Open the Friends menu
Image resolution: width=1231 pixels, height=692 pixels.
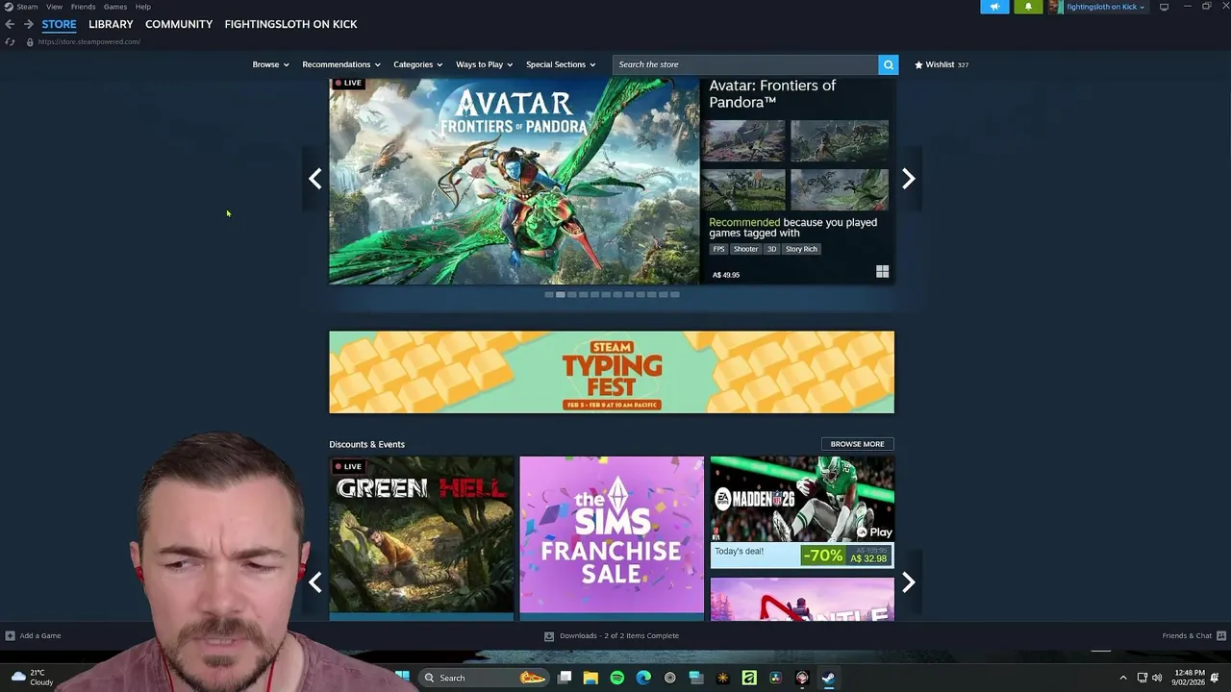[x=83, y=7]
